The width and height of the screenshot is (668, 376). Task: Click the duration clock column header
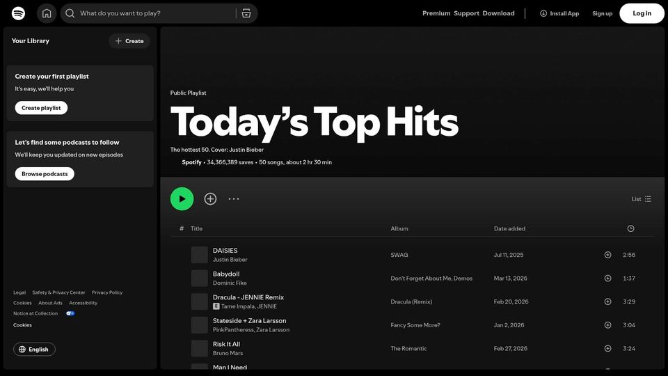[x=630, y=228]
